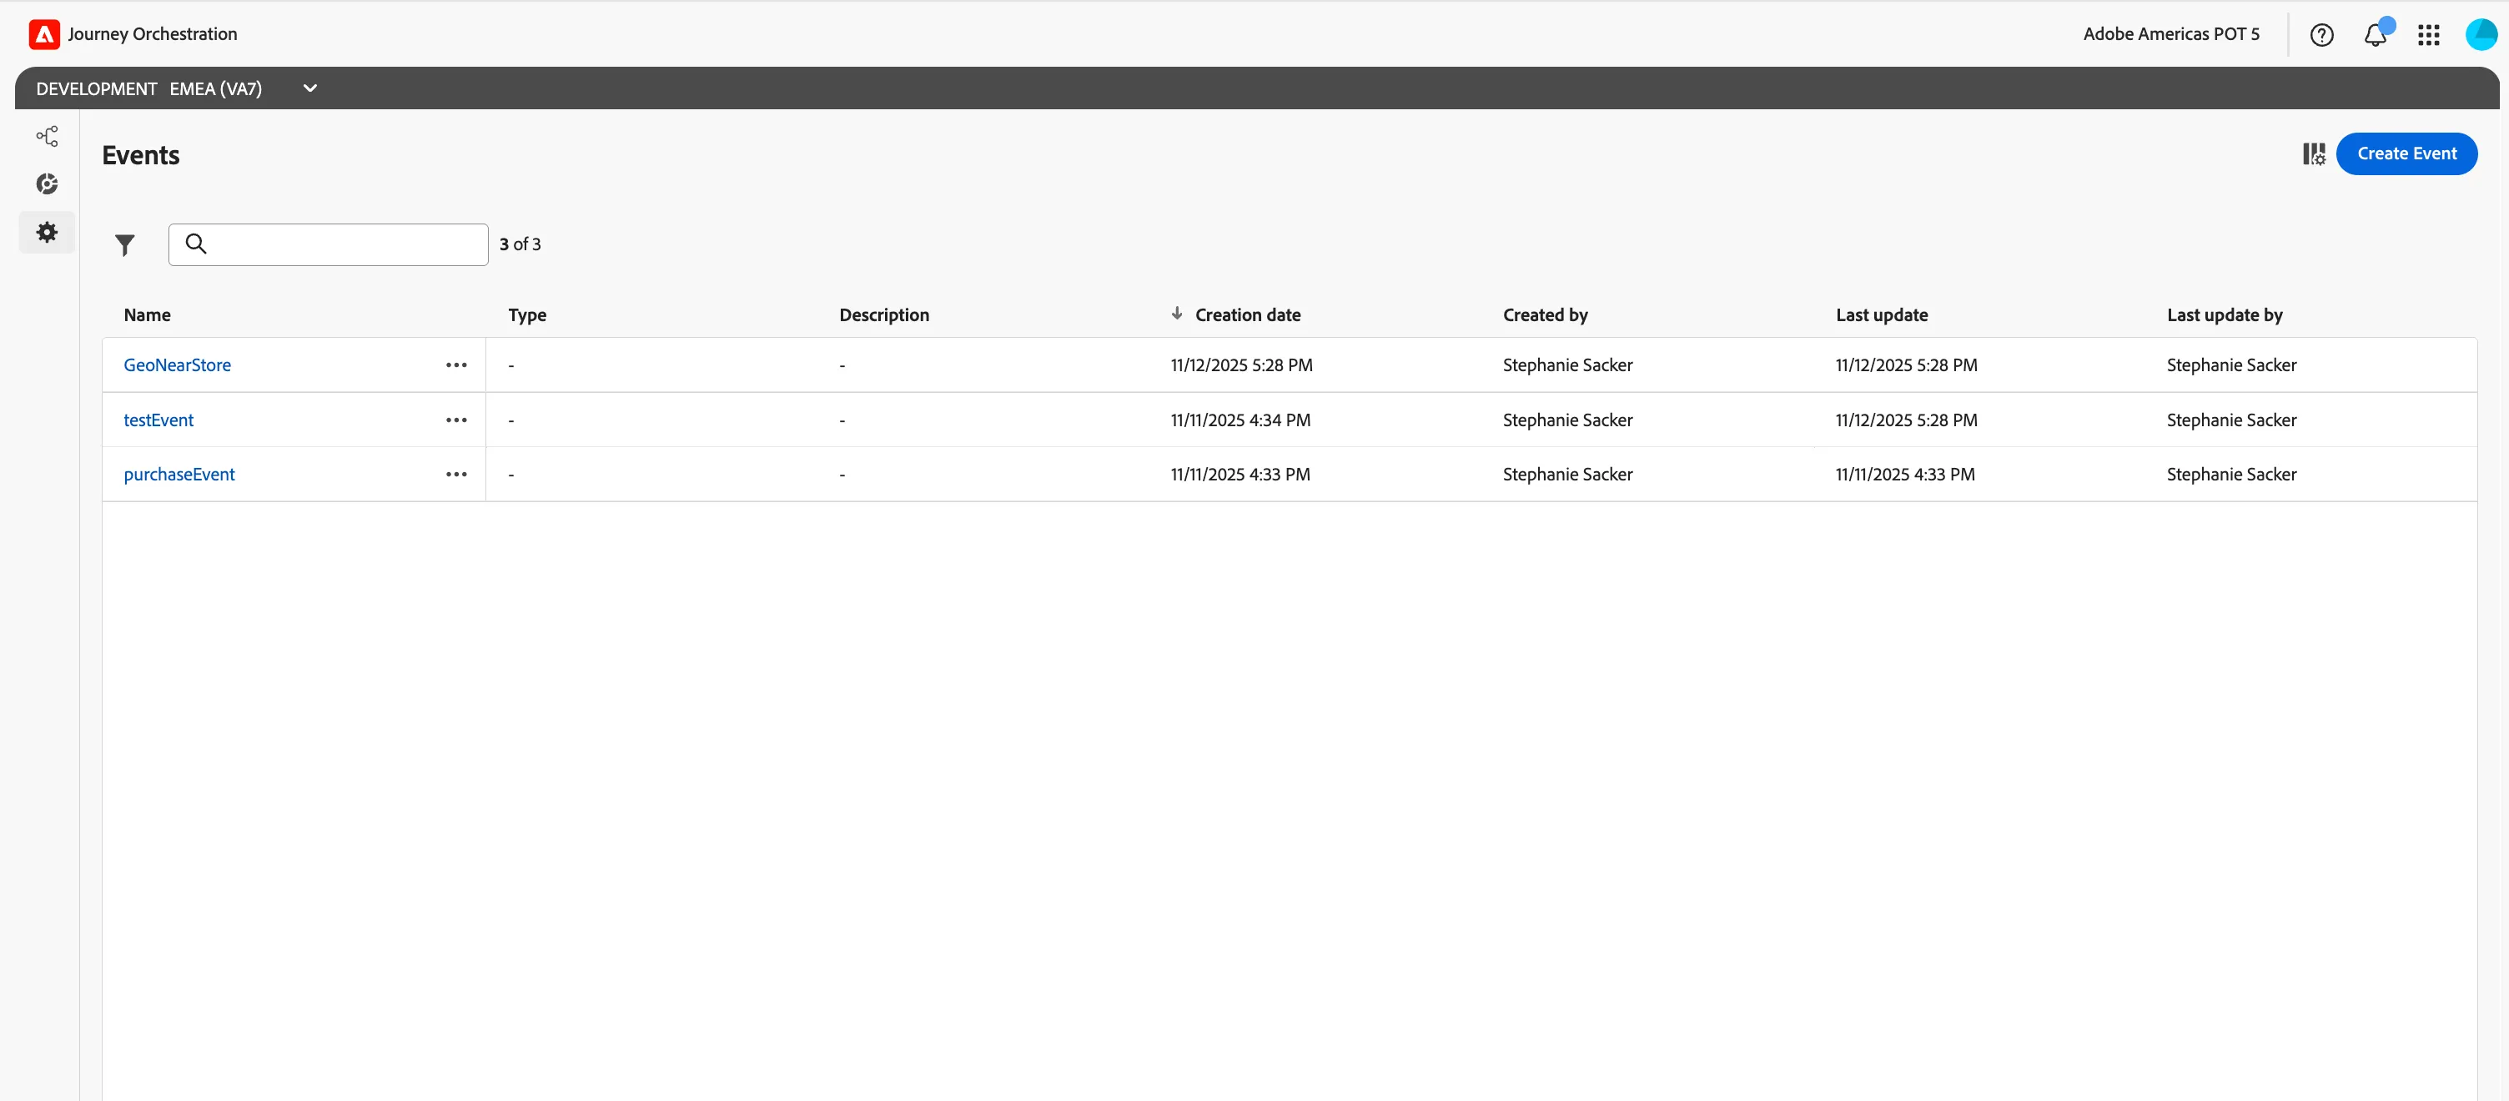Open the filter funnel icon
The height and width of the screenshot is (1101, 2509).
pyautogui.click(x=124, y=244)
